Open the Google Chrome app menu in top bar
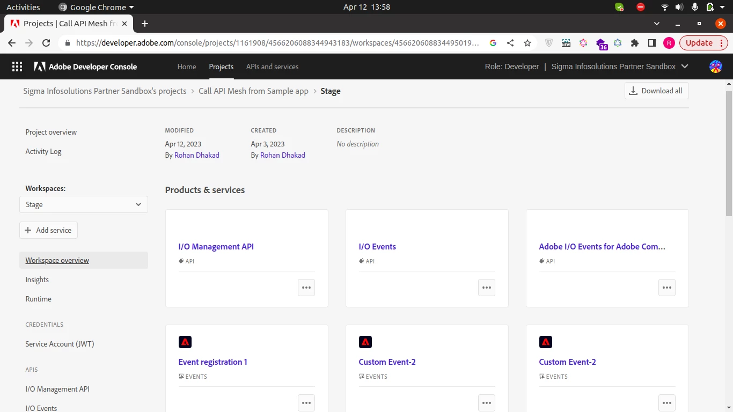 (x=97, y=8)
